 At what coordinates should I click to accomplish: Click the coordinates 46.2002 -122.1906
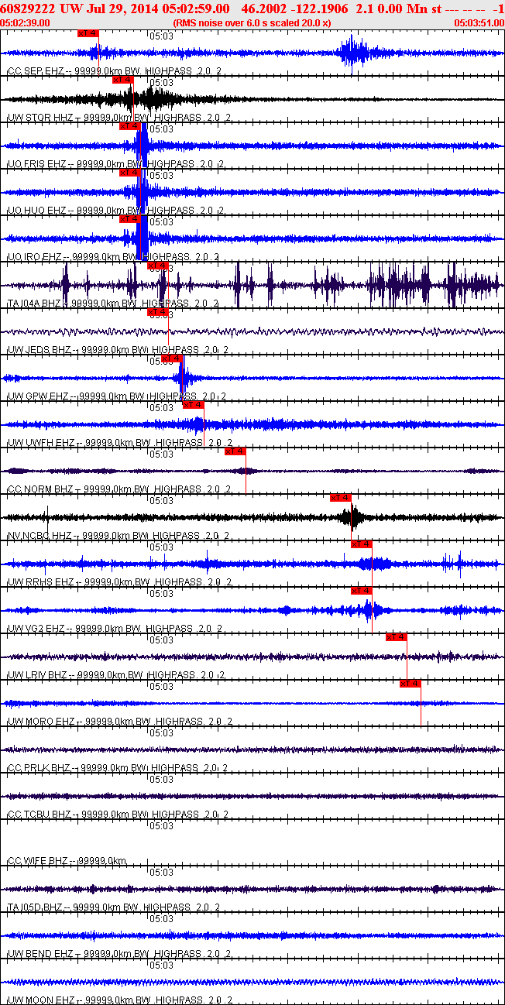pyautogui.click(x=295, y=9)
